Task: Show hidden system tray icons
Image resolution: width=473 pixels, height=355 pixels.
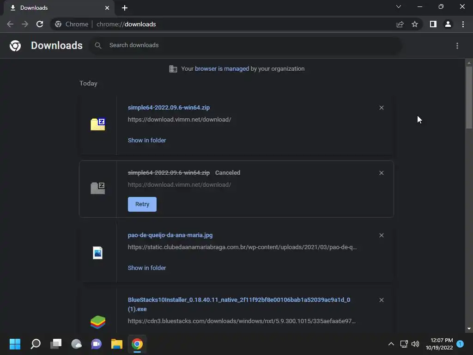Action: coord(391,344)
